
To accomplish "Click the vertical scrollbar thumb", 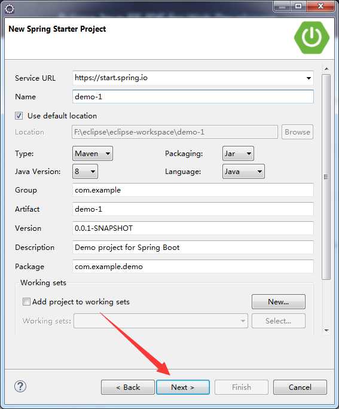I will coord(326,177).
